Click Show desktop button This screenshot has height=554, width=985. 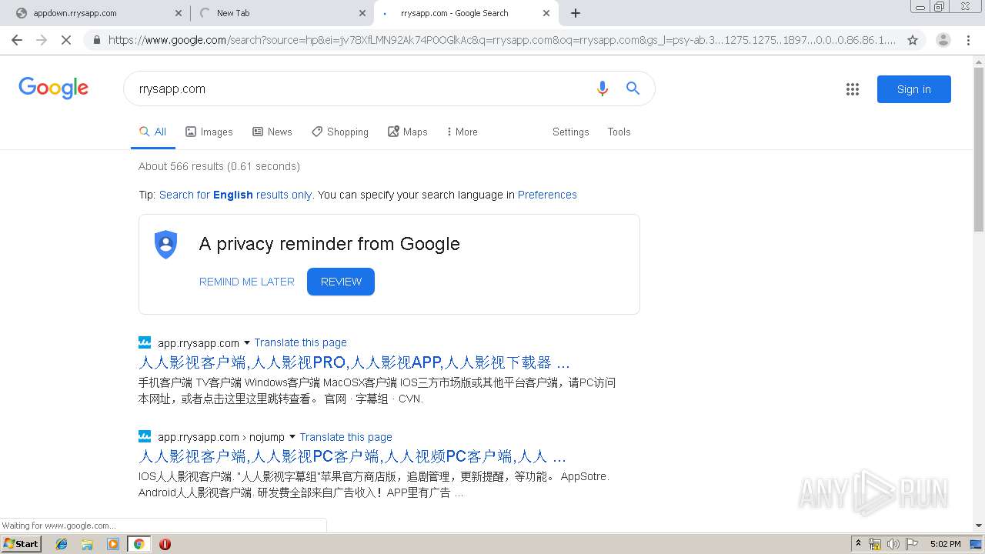[977, 544]
